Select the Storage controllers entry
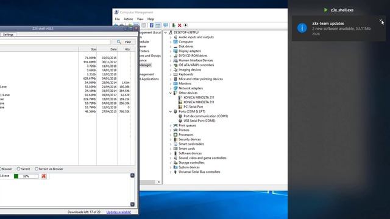390x219 pixels. [191, 162]
